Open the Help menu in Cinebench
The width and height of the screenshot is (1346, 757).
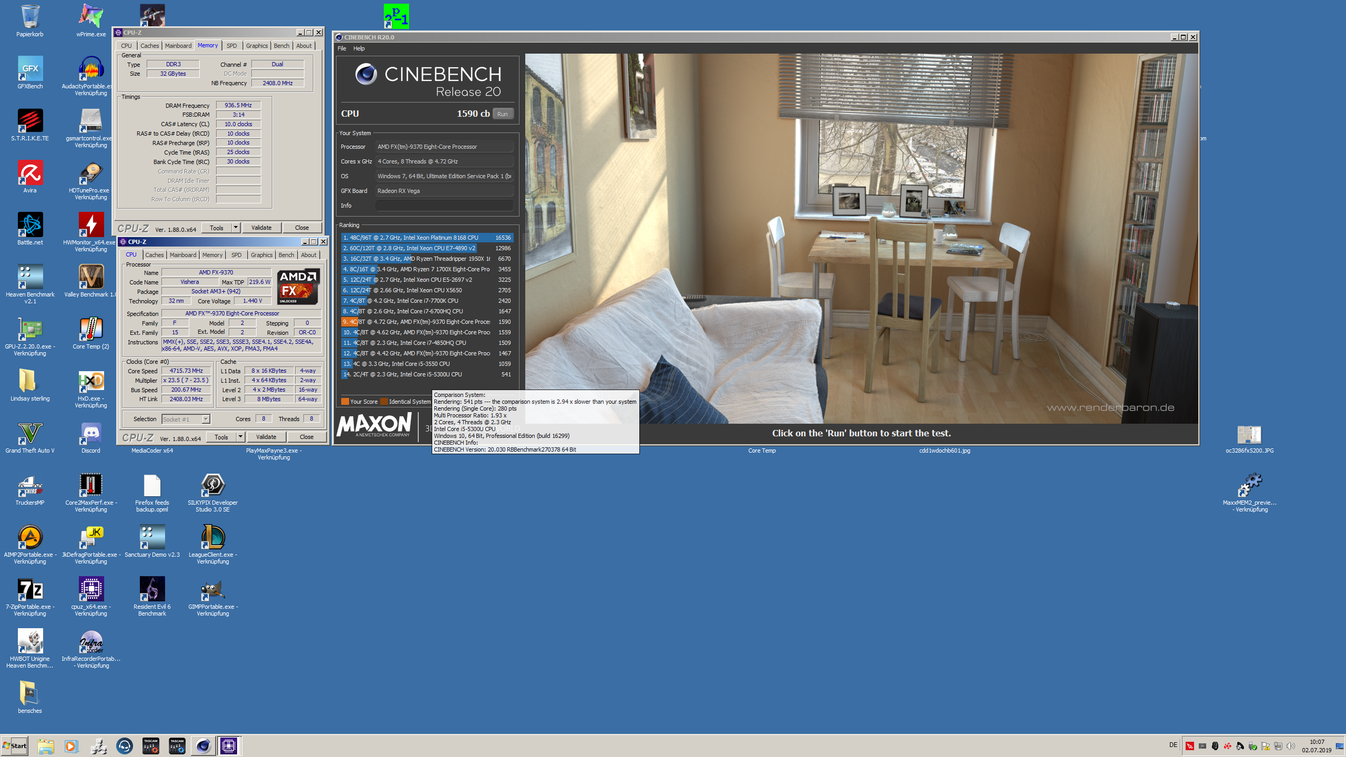click(x=359, y=48)
